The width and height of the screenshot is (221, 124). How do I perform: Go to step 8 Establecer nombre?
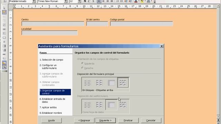[x=51, y=113]
